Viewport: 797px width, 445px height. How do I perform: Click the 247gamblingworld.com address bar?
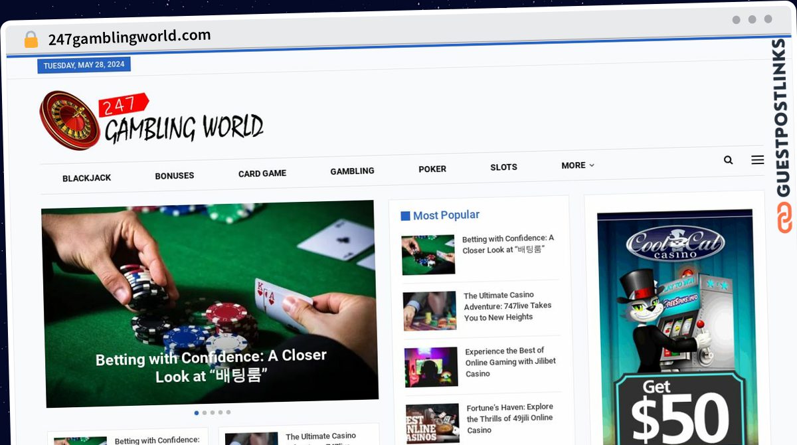[x=130, y=38]
